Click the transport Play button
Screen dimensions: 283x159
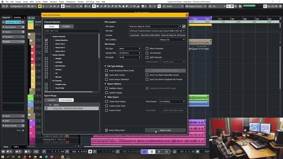pos(159,151)
